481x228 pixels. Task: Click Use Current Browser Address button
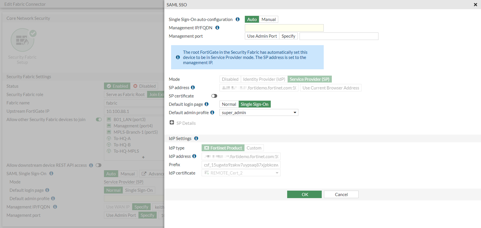331,88
